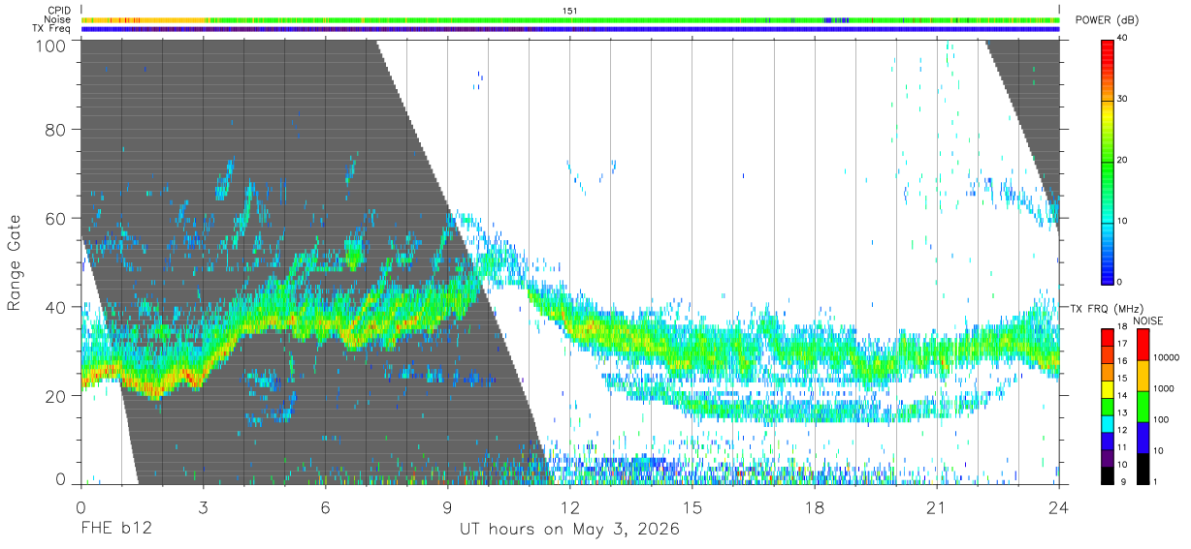Click the TX FRQ (MHz) color scale
Image resolution: width=1191 pixels, height=549 pixels.
point(1107,406)
